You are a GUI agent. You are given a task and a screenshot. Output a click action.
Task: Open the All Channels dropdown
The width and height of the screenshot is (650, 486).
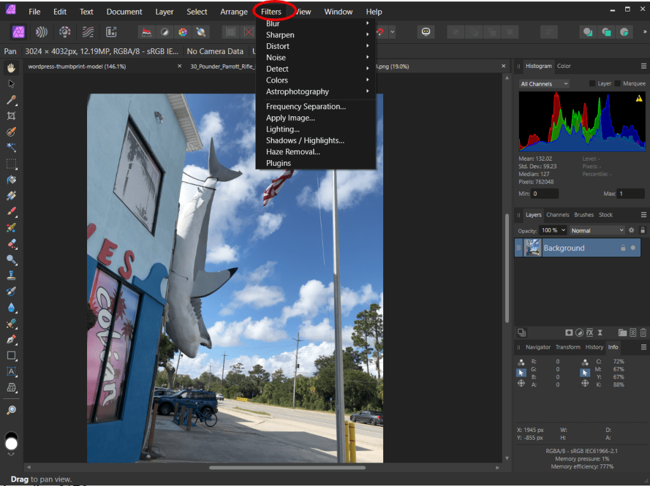tap(544, 84)
